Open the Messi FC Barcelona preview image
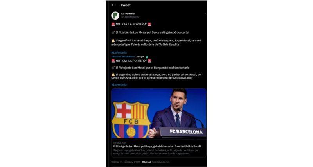The image size is (313, 167). click(x=158, y=113)
